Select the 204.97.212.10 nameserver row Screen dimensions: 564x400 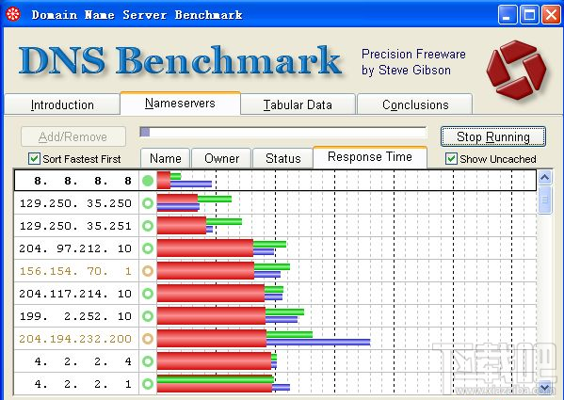coord(275,248)
